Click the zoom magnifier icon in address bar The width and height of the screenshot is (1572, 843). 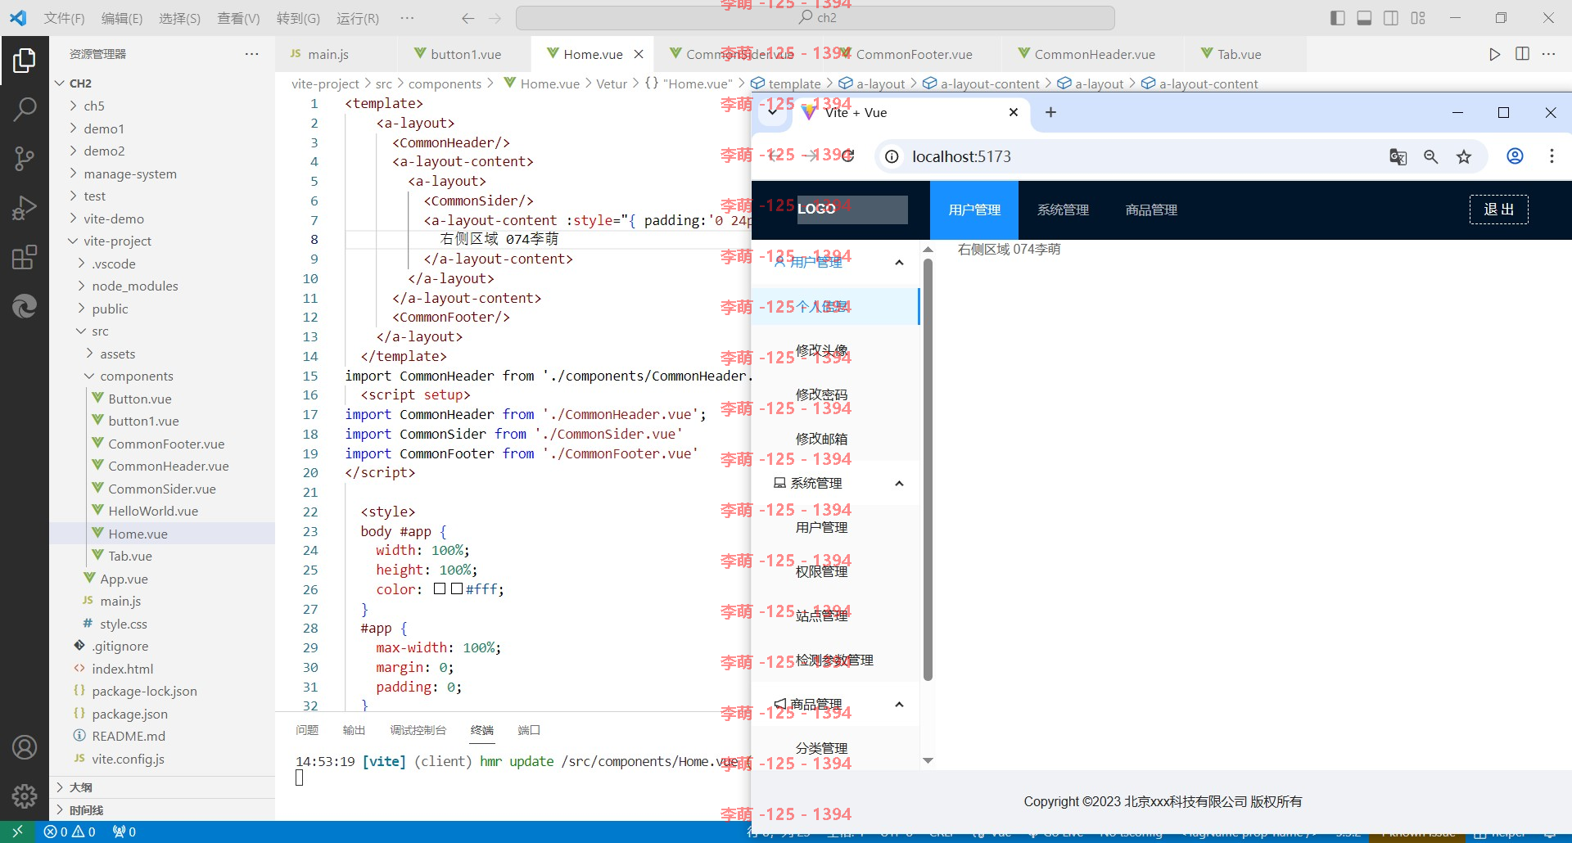pos(1431,156)
